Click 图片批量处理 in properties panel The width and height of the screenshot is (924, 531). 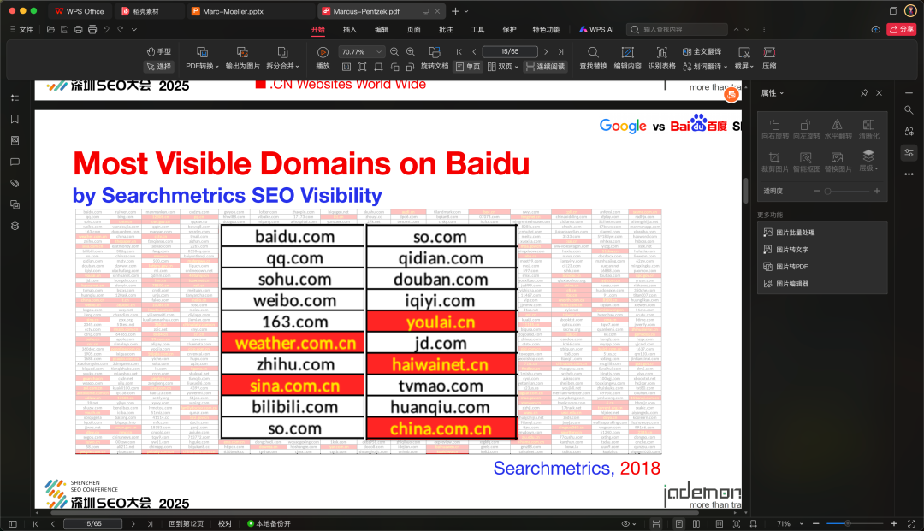tap(789, 233)
